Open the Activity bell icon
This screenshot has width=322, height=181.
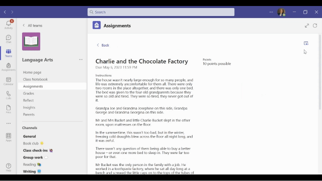click(9, 24)
